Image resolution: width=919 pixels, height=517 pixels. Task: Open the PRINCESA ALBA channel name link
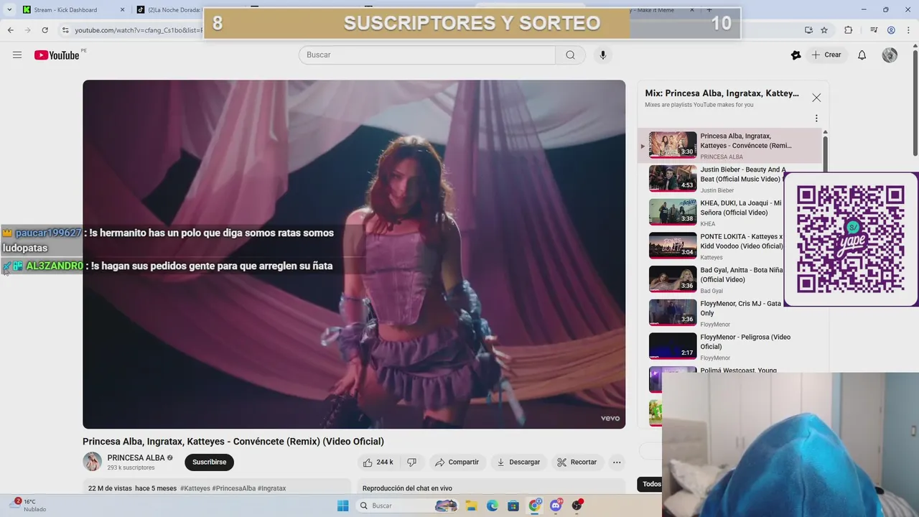pyautogui.click(x=136, y=457)
